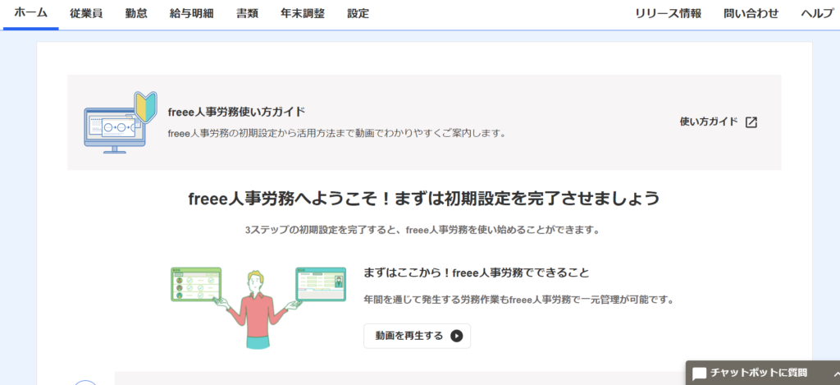Expand the chatbot panel chevron
Viewport: 840px width, 385px height.
click(836, 374)
